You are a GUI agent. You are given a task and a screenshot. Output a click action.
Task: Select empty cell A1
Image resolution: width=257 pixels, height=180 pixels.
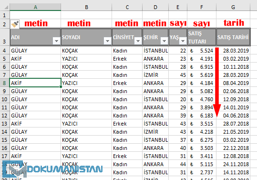coord(35,15)
